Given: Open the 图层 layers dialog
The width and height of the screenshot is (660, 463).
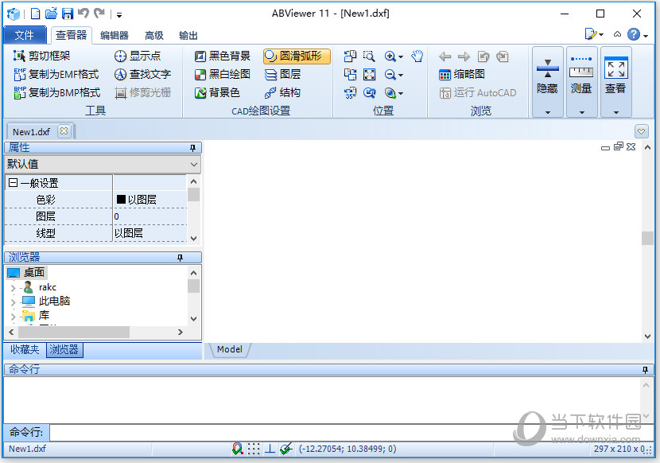Looking at the screenshot, I should (x=282, y=74).
